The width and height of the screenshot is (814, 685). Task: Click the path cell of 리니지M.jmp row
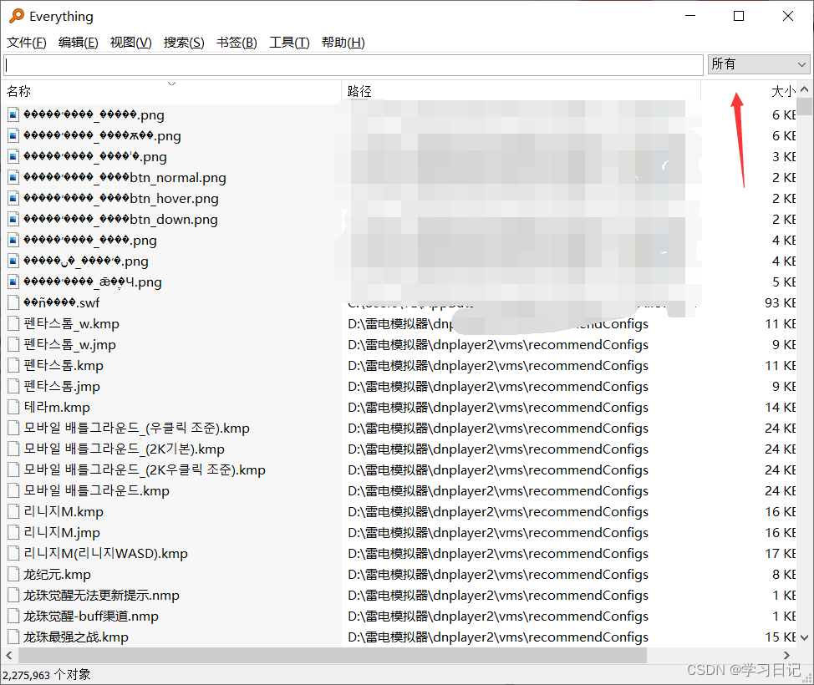pos(498,532)
